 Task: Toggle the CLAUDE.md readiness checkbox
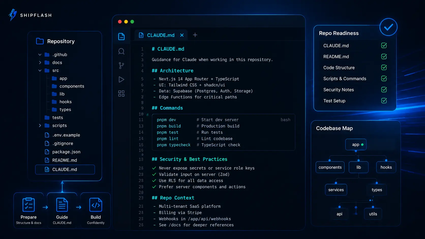click(384, 45)
